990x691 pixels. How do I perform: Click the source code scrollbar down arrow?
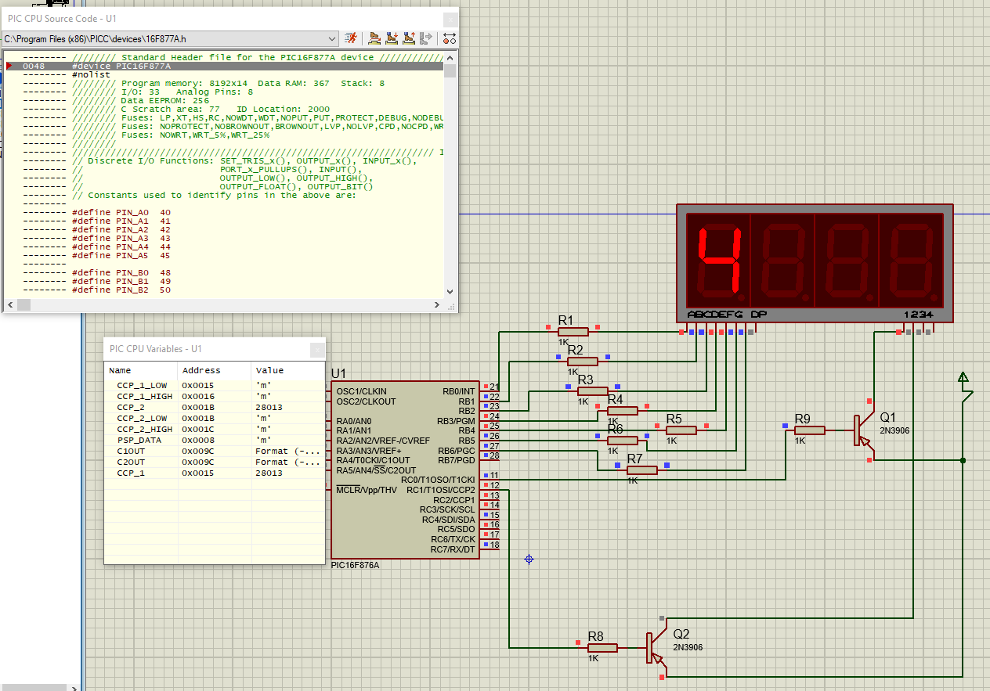coord(450,291)
